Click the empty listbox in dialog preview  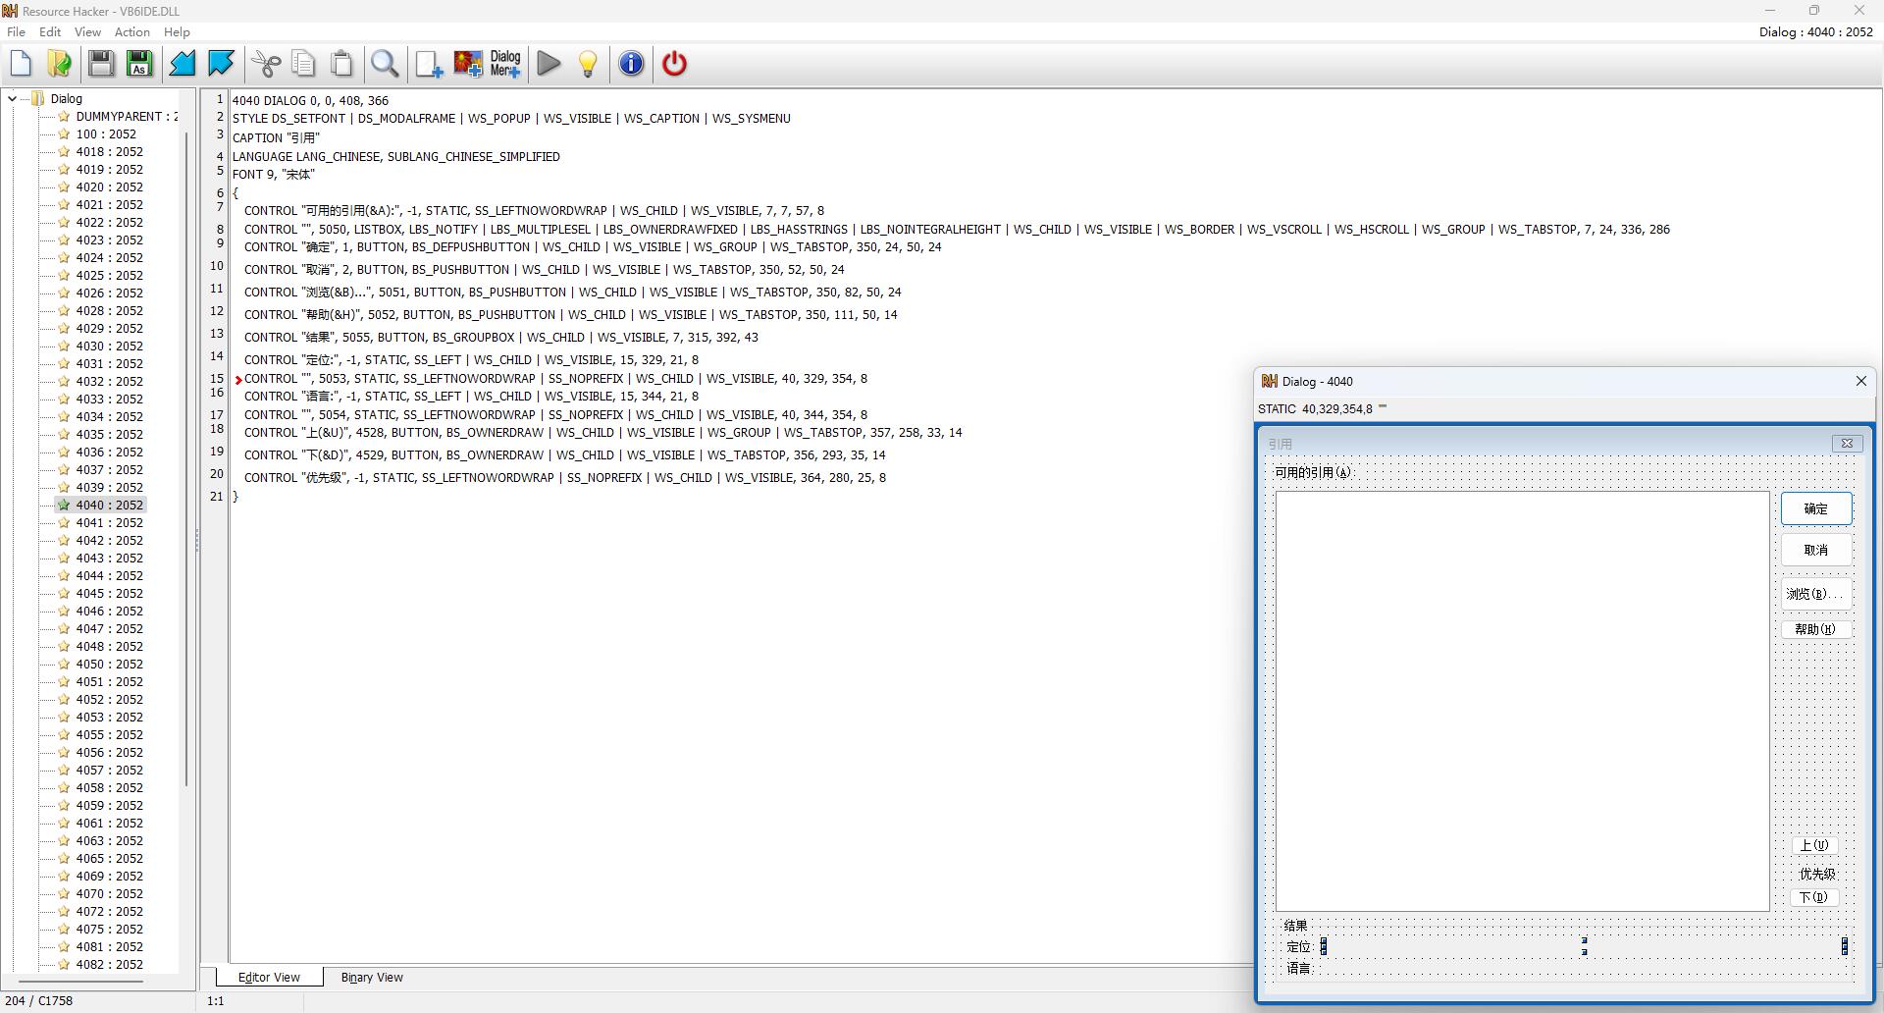click(1522, 701)
